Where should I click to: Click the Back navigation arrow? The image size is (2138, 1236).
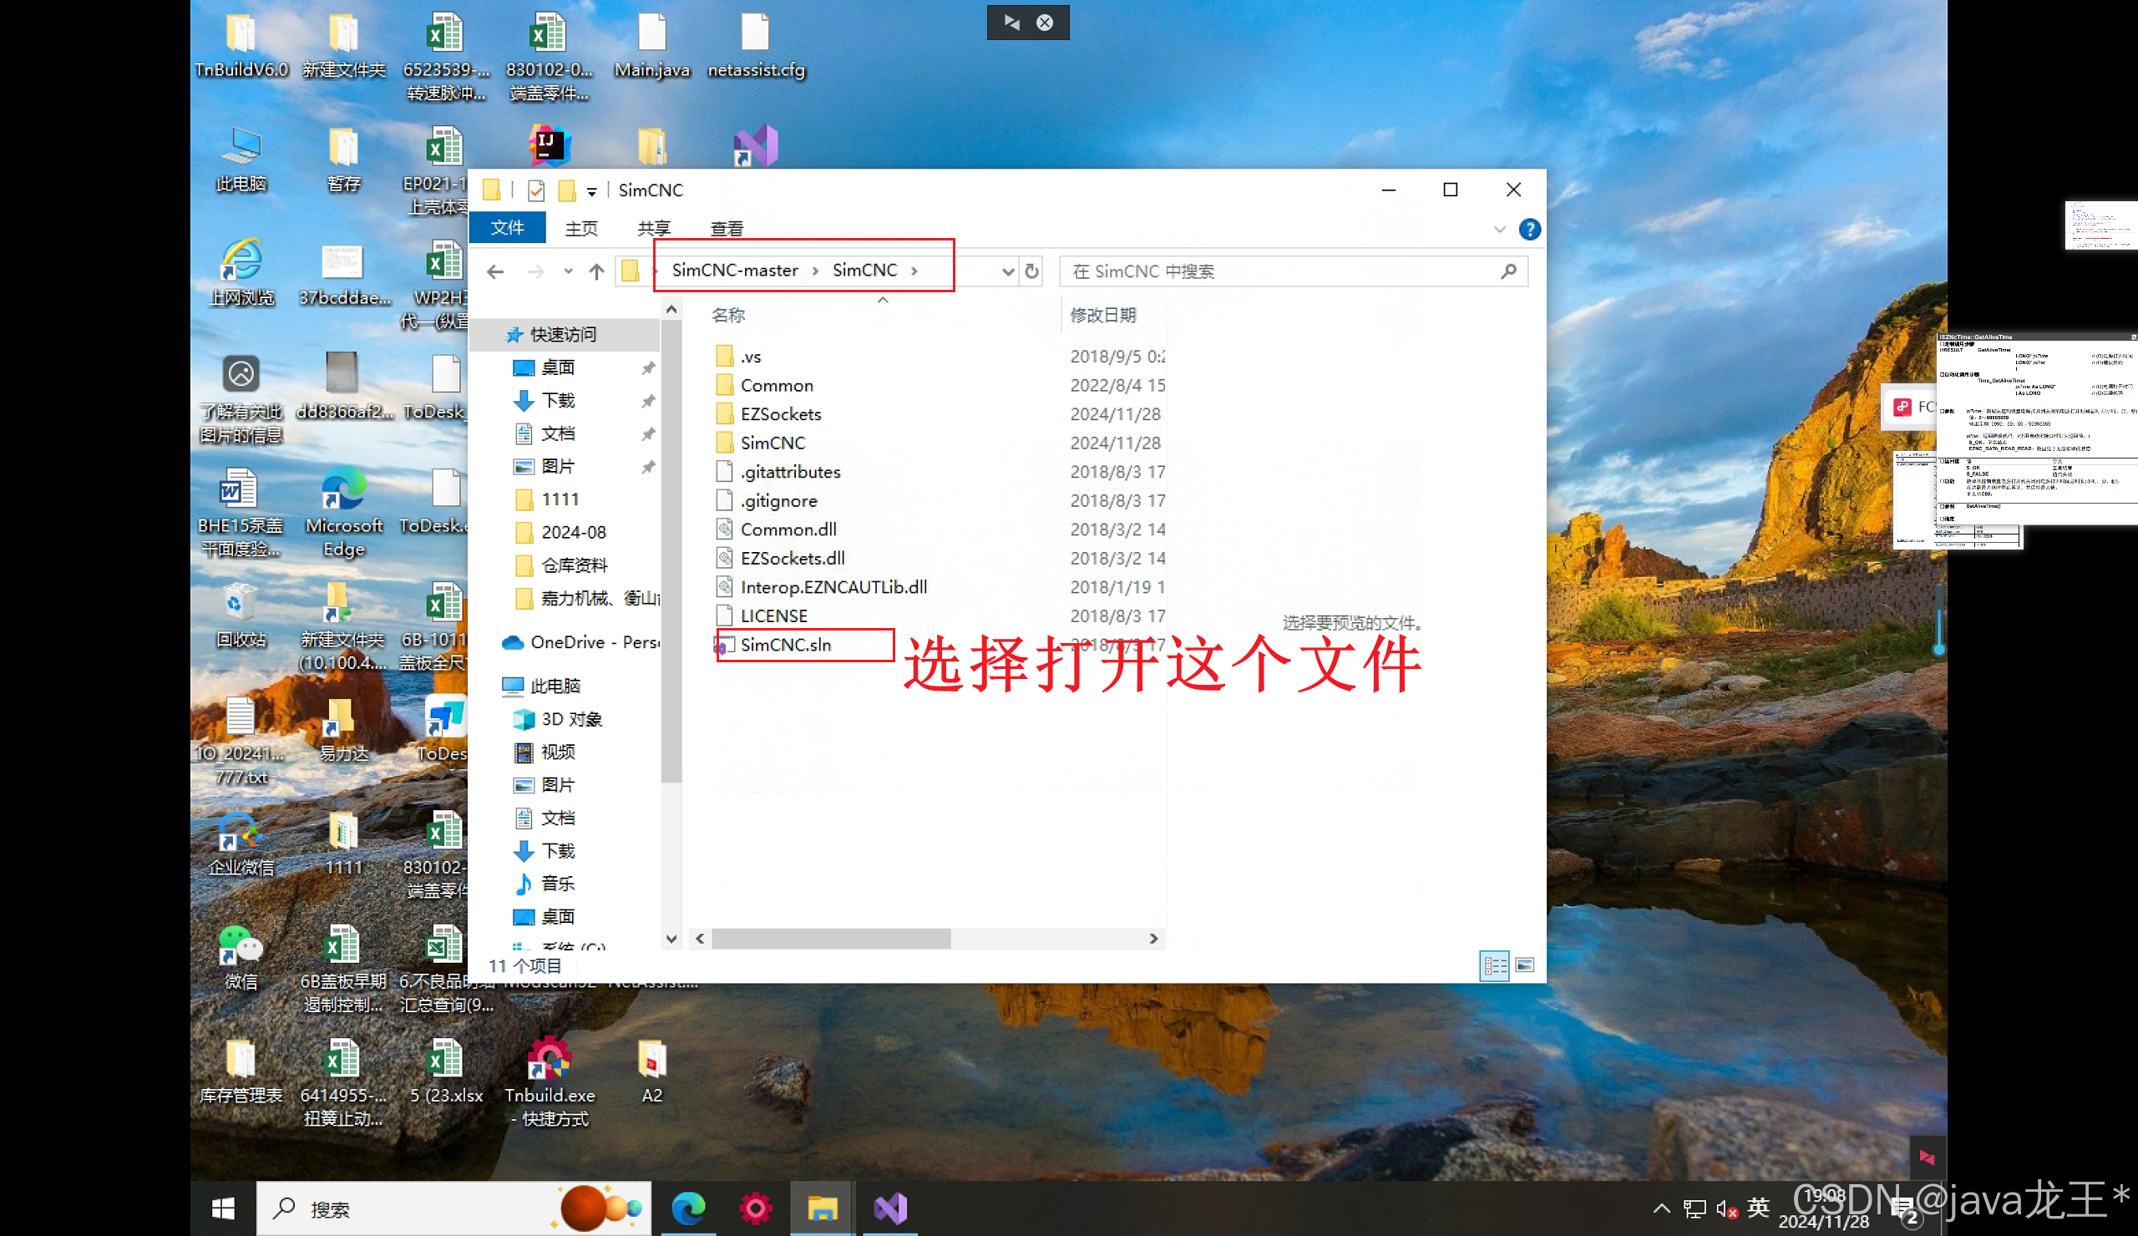click(x=495, y=271)
